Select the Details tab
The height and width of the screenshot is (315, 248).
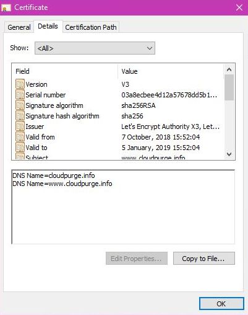pos(48,26)
